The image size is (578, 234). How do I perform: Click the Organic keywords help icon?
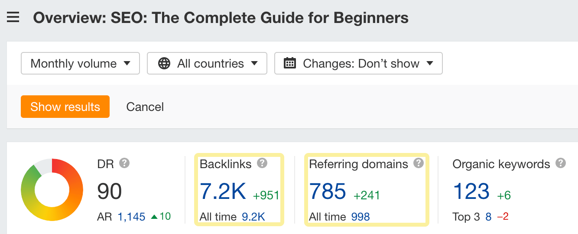coord(561,163)
